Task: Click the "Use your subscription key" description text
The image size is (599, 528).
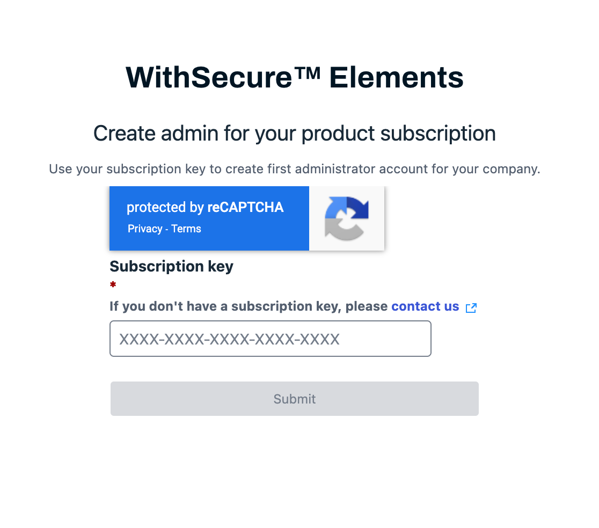Action: coord(294,169)
